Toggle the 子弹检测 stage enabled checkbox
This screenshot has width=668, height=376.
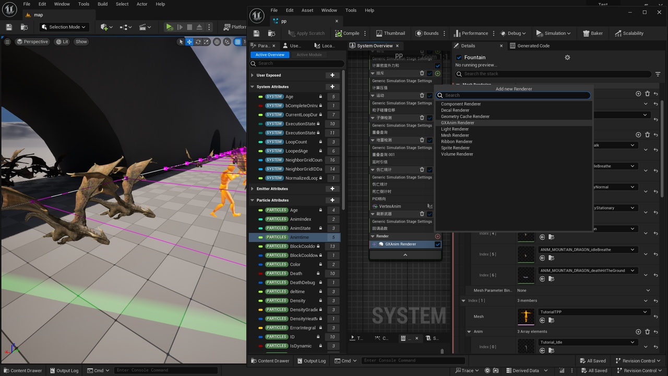(x=430, y=118)
